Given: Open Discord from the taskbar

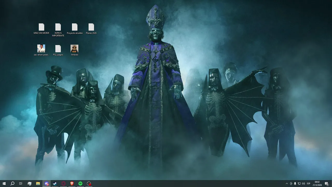Looking at the screenshot, I should [x=46, y=184].
